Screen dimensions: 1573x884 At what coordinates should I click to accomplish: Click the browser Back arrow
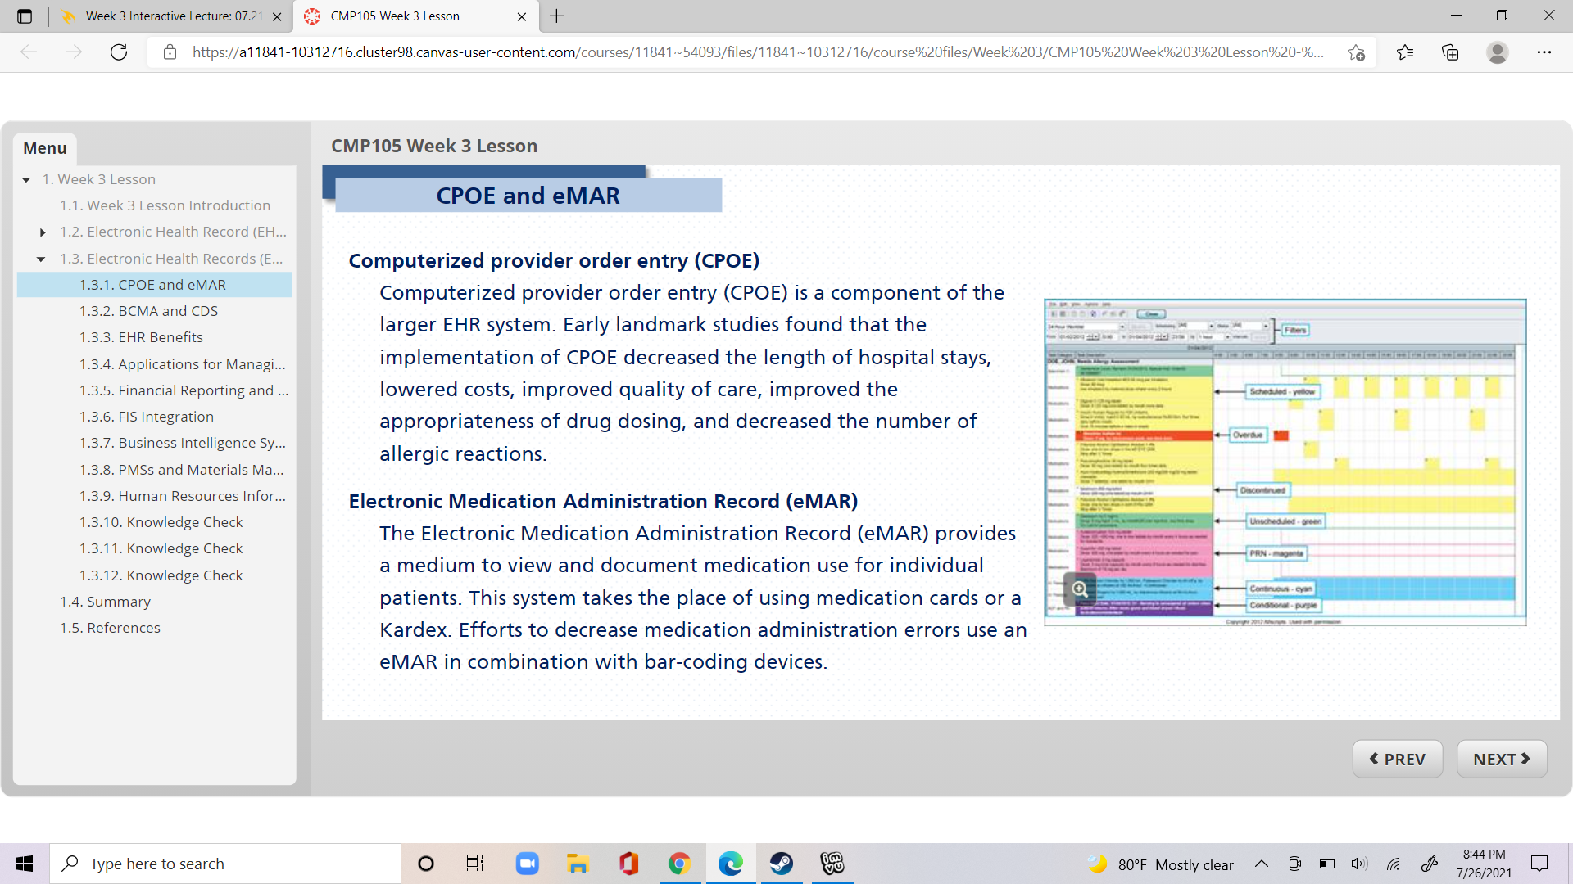(x=29, y=52)
